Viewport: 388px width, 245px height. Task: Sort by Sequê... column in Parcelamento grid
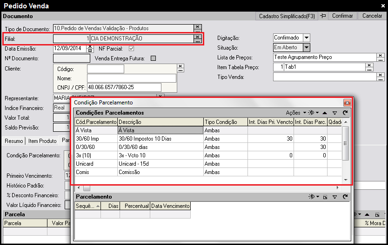click(x=87, y=206)
